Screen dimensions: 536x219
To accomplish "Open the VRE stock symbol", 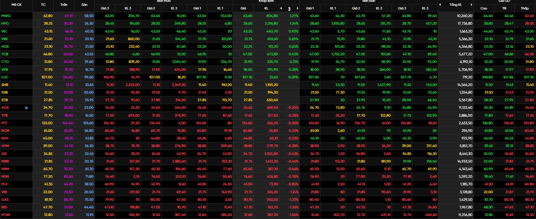I will (x=5, y=39).
